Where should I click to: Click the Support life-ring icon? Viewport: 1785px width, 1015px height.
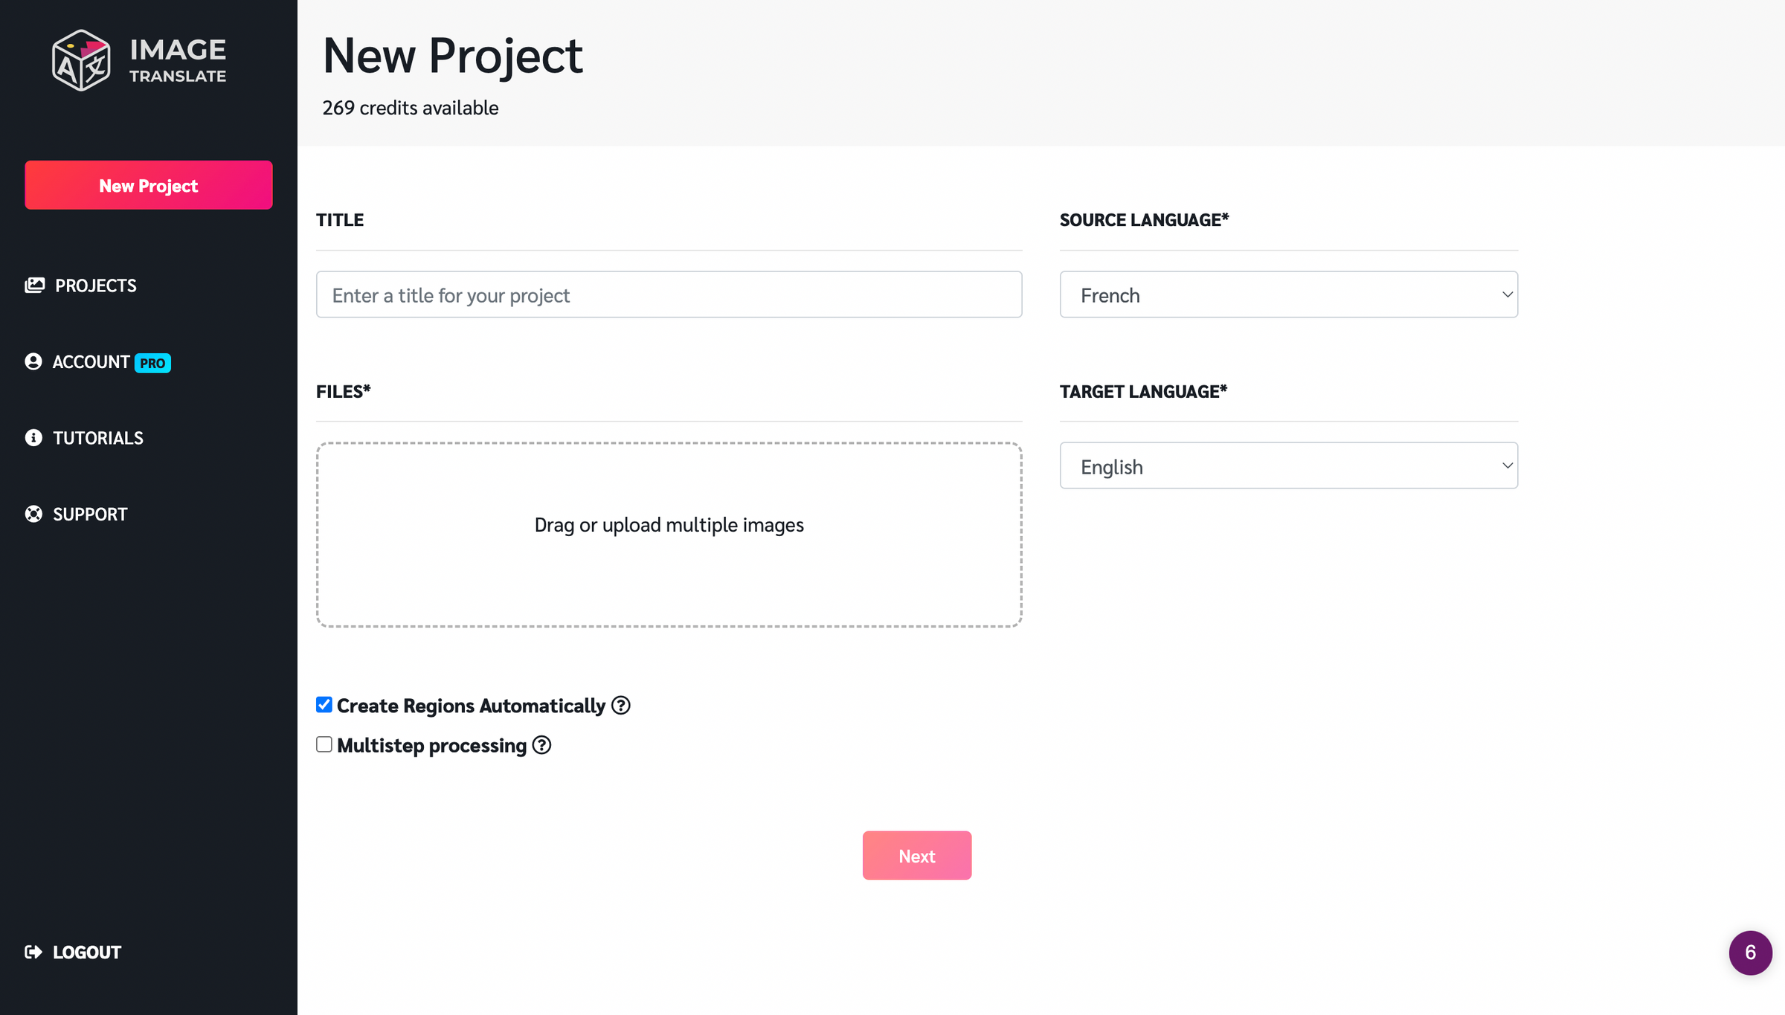[33, 513]
